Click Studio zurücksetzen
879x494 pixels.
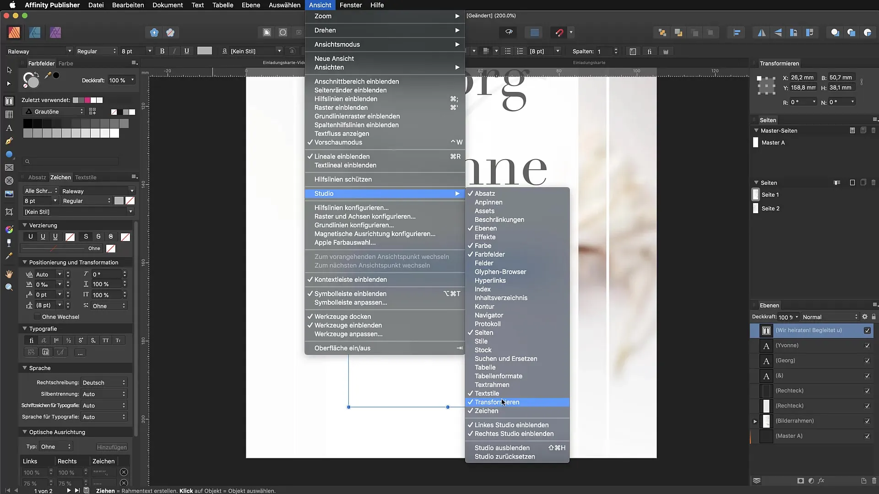coord(517,456)
